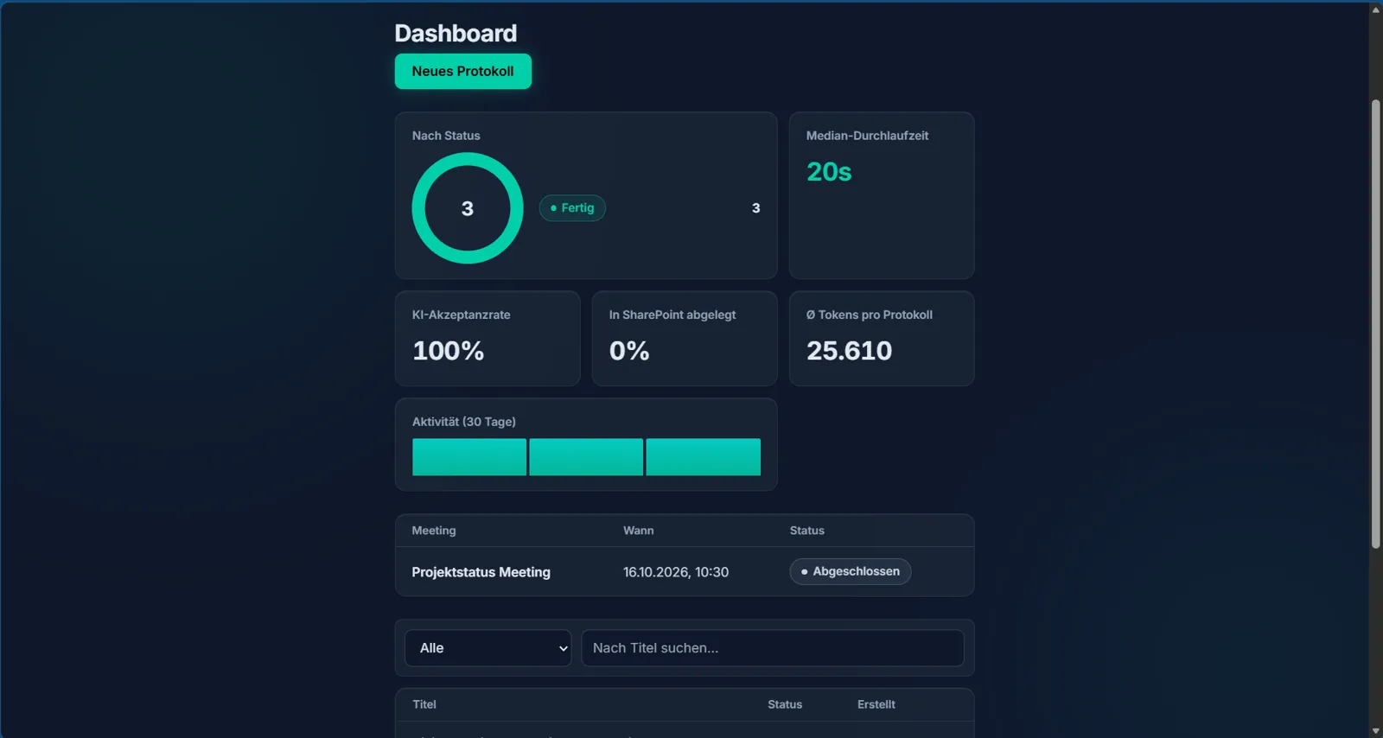Click the scrollbar up arrow
The height and width of the screenshot is (738, 1383).
coord(1376,10)
